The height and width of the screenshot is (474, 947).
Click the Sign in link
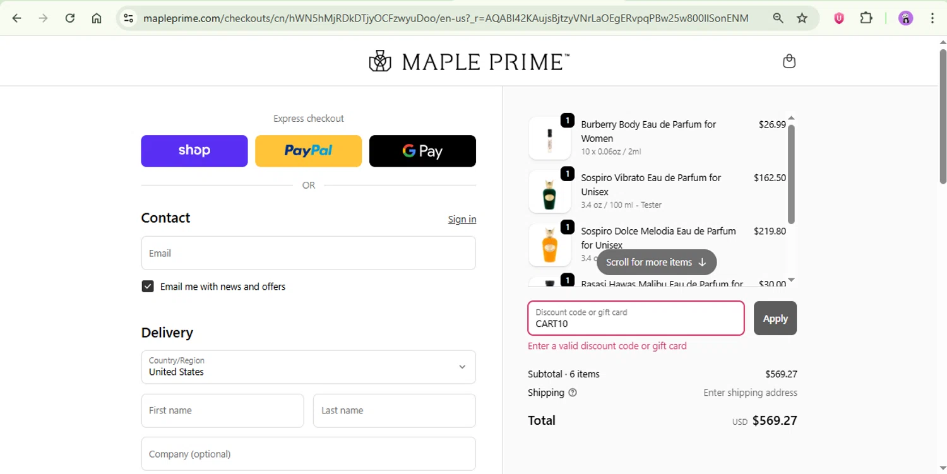[462, 219]
